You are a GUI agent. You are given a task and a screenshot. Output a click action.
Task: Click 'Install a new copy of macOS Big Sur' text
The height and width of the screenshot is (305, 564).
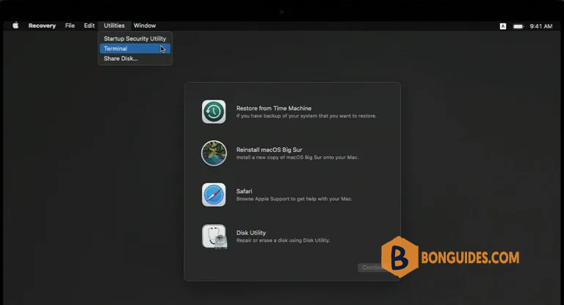[297, 158]
